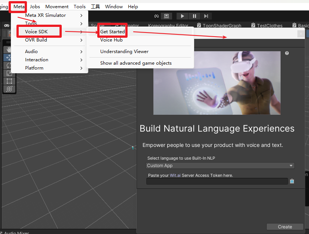This screenshot has height=234, width=309.
Task: Open the 工具 menu
Action: pyautogui.click(x=95, y=7)
